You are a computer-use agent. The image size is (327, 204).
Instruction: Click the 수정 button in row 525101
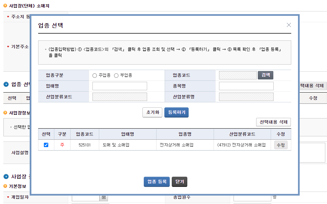[x=281, y=145]
